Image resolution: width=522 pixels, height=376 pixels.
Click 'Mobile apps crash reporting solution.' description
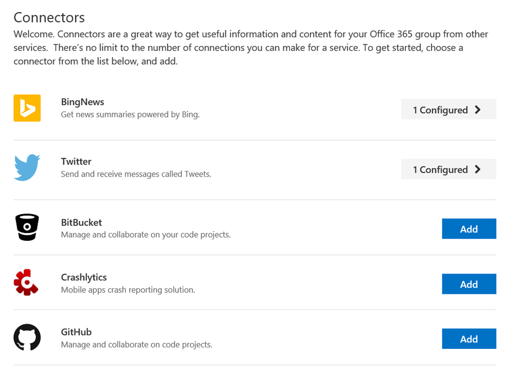click(x=128, y=290)
